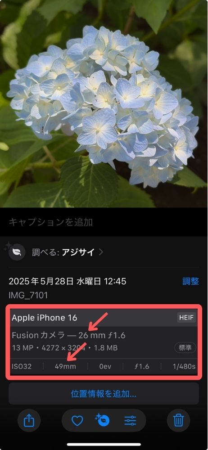The height and width of the screenshot is (450, 208).
Task: Add a caption in キャプションを追加 field
Action: pos(104,222)
